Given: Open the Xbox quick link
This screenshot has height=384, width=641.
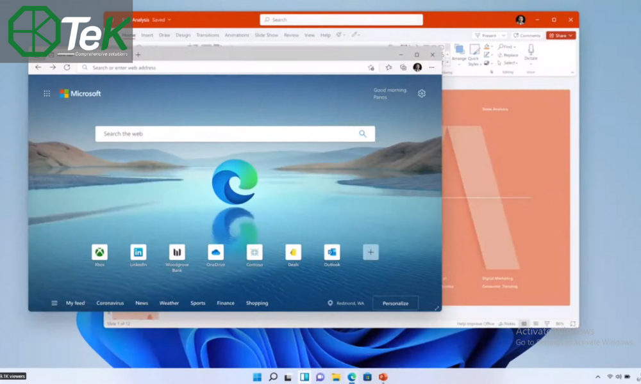Looking at the screenshot, I should [x=99, y=252].
